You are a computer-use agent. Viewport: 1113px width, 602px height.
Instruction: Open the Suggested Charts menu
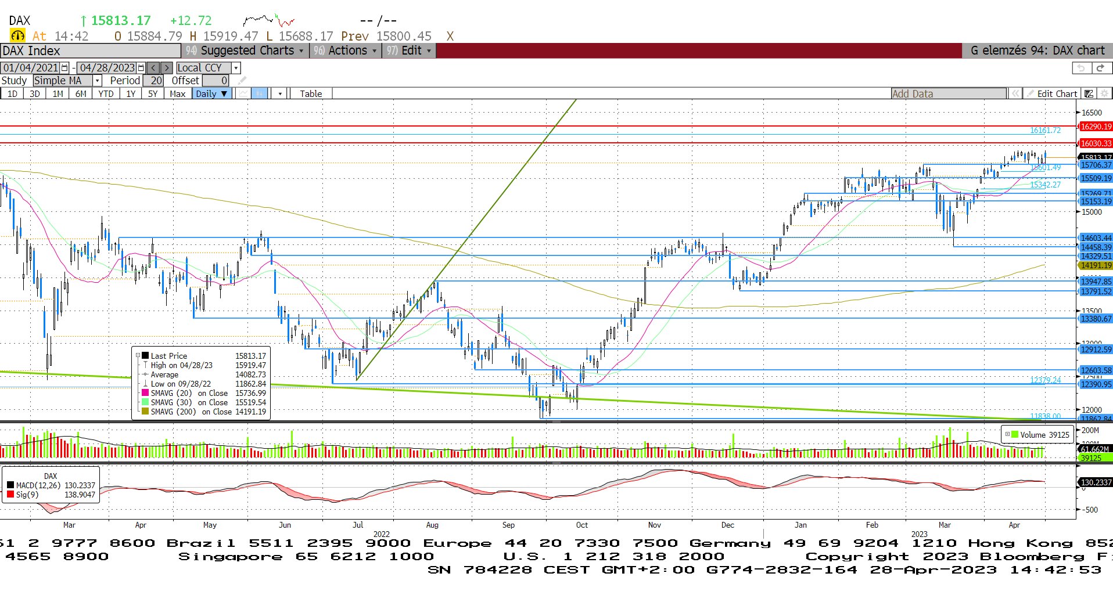tap(245, 51)
